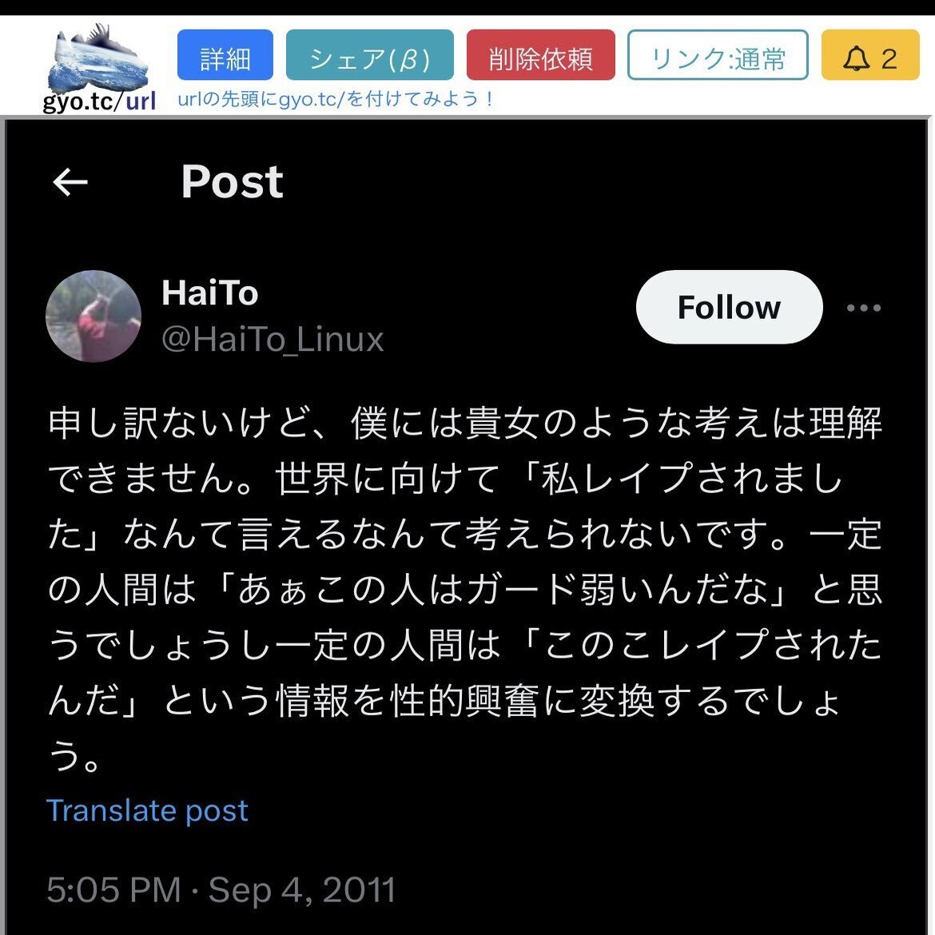Viewport: 935px width, 935px height.
Task: Open HaiTo's profile avatar picture
Action: 93,316
